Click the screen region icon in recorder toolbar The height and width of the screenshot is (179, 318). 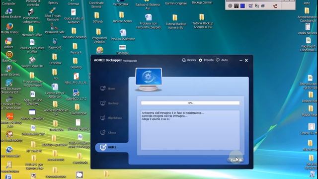[250, 6]
